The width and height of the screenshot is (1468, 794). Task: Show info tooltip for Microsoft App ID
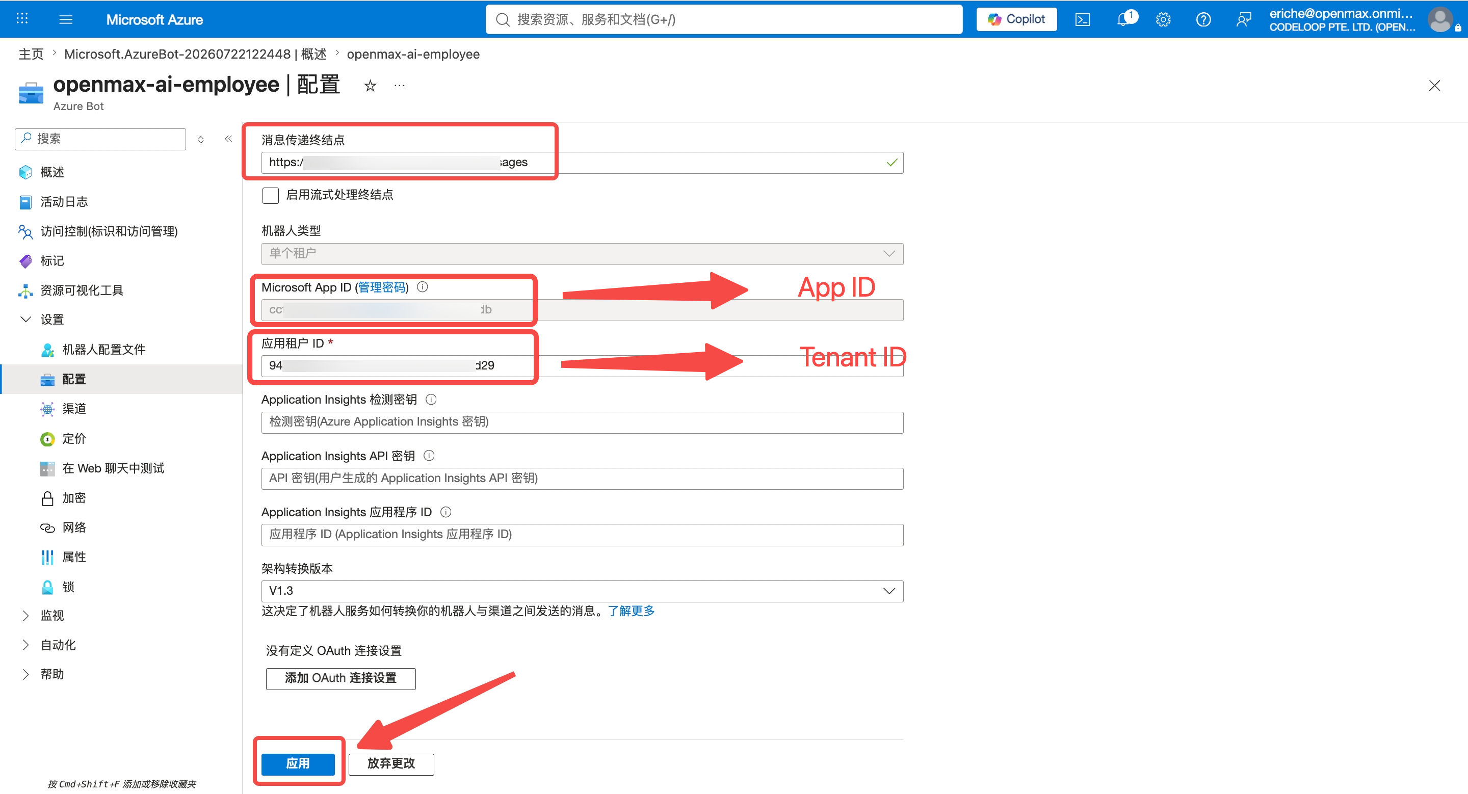pyautogui.click(x=422, y=287)
